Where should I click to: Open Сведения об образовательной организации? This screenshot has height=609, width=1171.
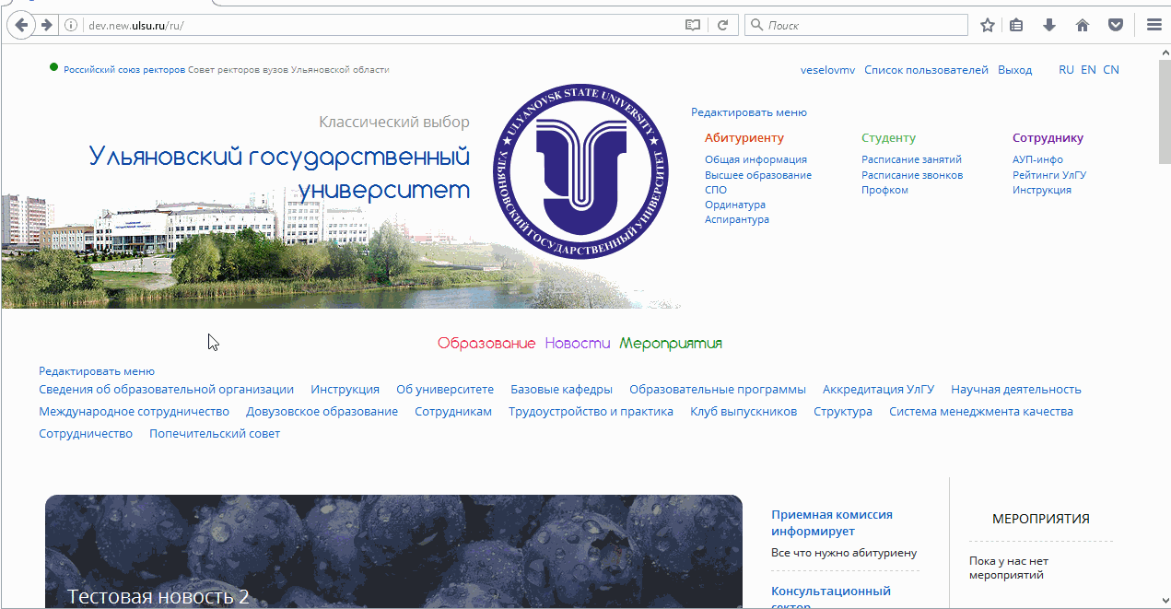[167, 390]
